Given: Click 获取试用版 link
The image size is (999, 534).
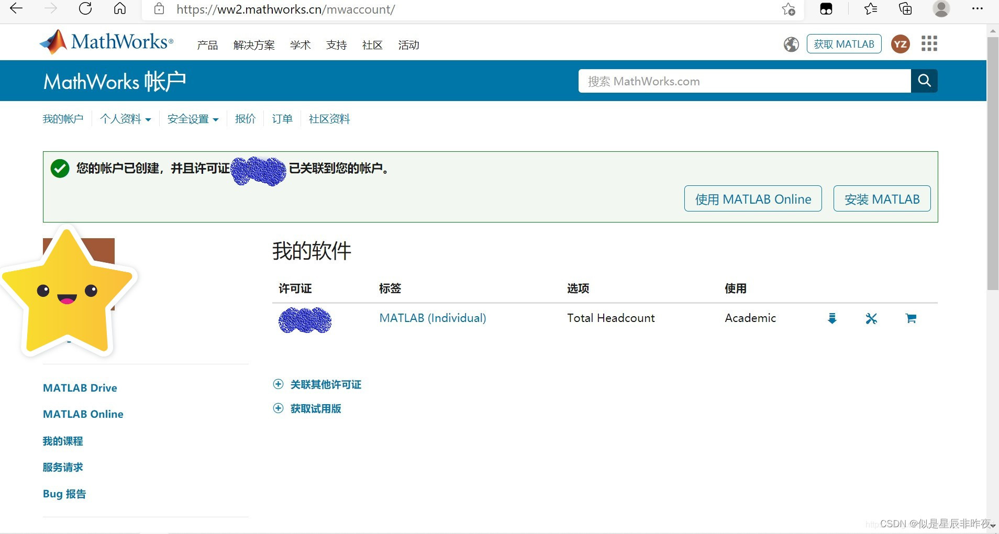Looking at the screenshot, I should click(x=316, y=409).
